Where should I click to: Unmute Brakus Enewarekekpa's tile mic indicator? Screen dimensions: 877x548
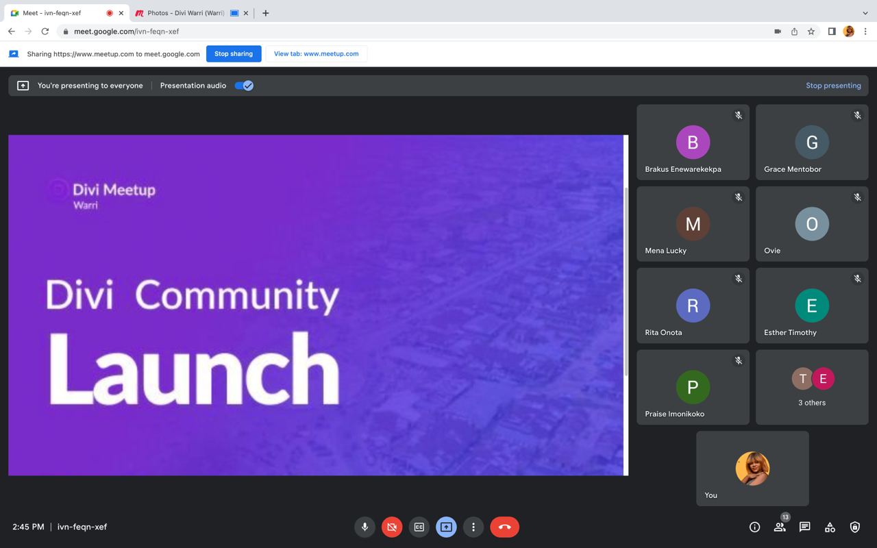[738, 115]
